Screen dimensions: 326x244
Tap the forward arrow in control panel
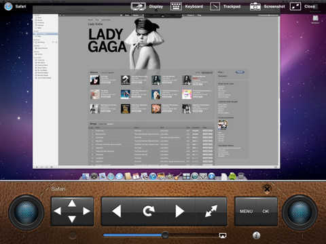point(180,211)
